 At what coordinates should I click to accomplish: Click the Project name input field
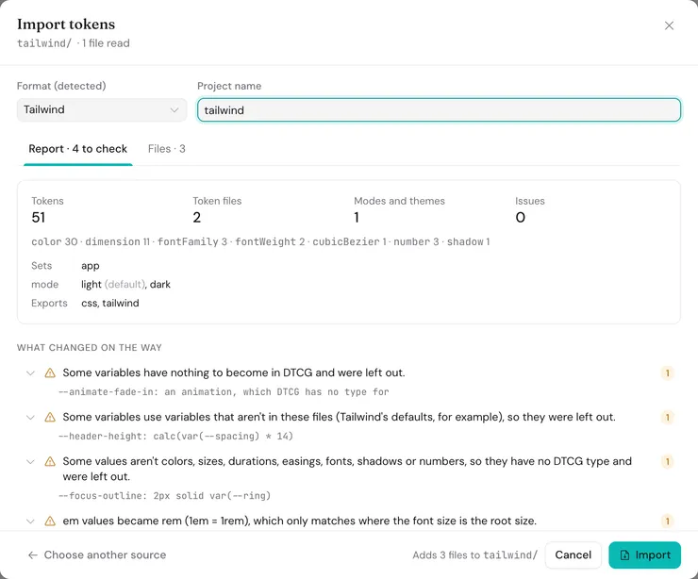439,110
